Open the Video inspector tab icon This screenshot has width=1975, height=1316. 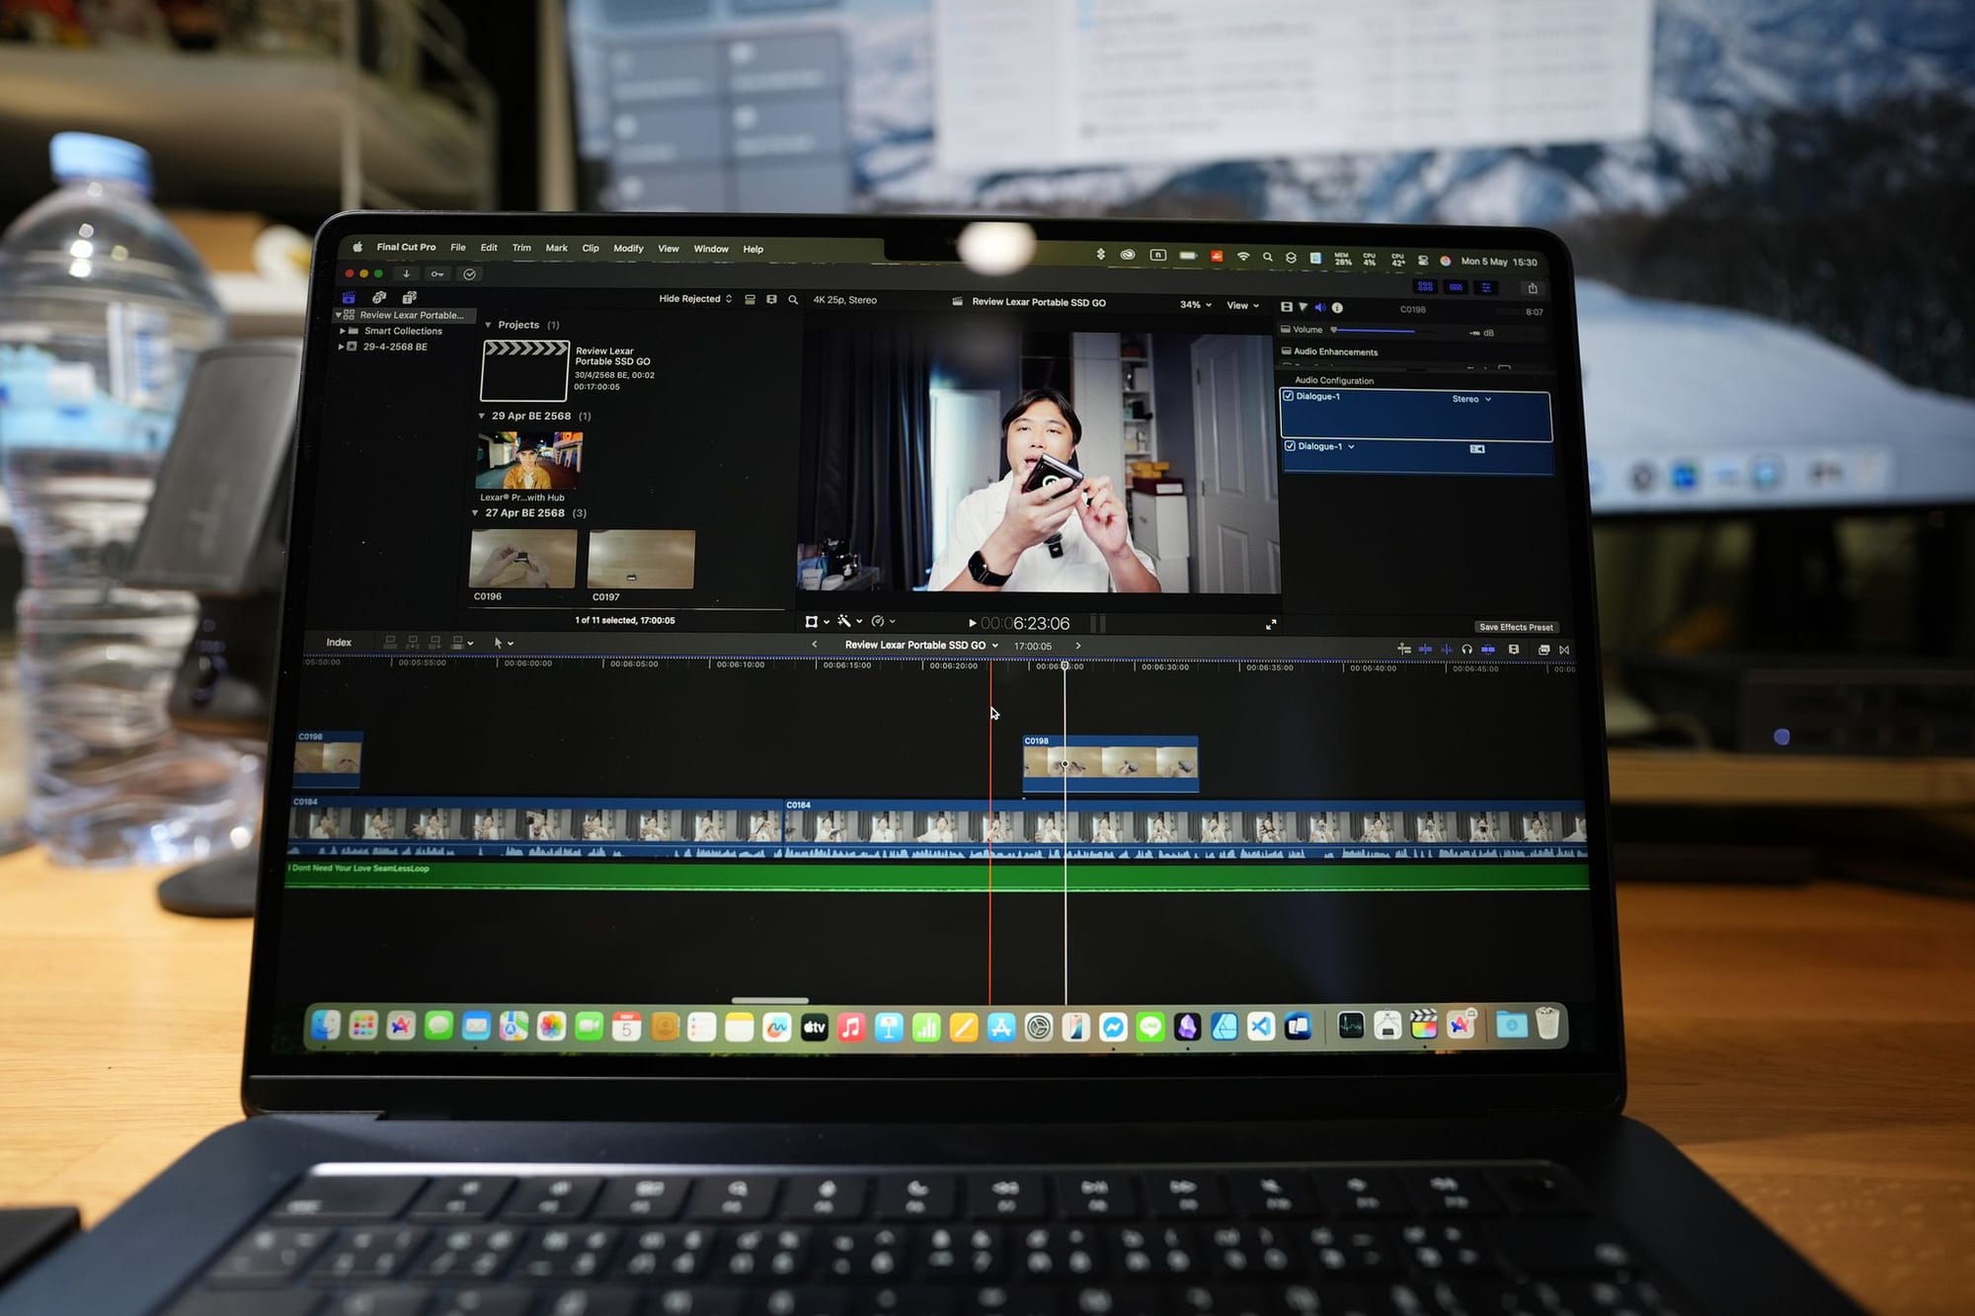point(1286,307)
